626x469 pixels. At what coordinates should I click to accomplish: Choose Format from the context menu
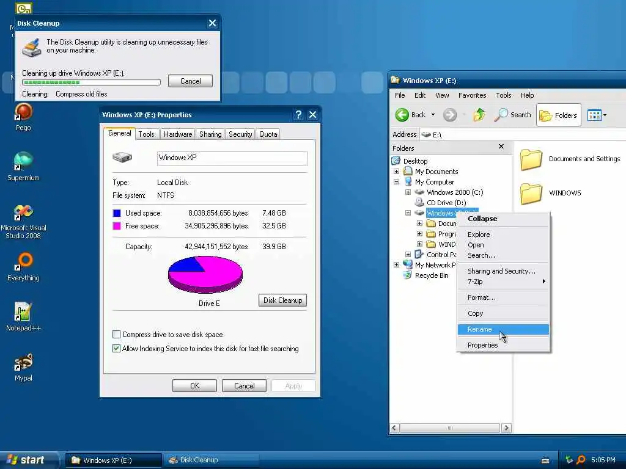pos(503,297)
